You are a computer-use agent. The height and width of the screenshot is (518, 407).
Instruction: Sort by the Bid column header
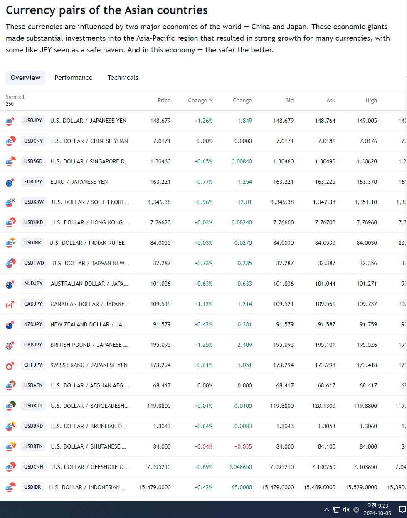(289, 100)
